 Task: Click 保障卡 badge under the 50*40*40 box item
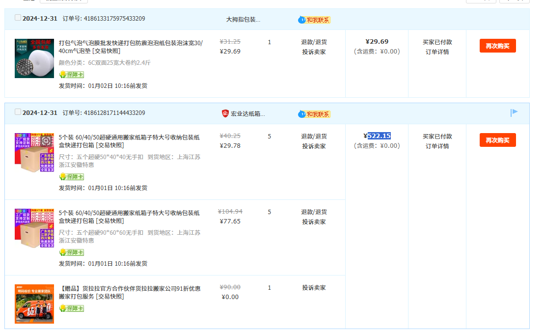coord(72,177)
